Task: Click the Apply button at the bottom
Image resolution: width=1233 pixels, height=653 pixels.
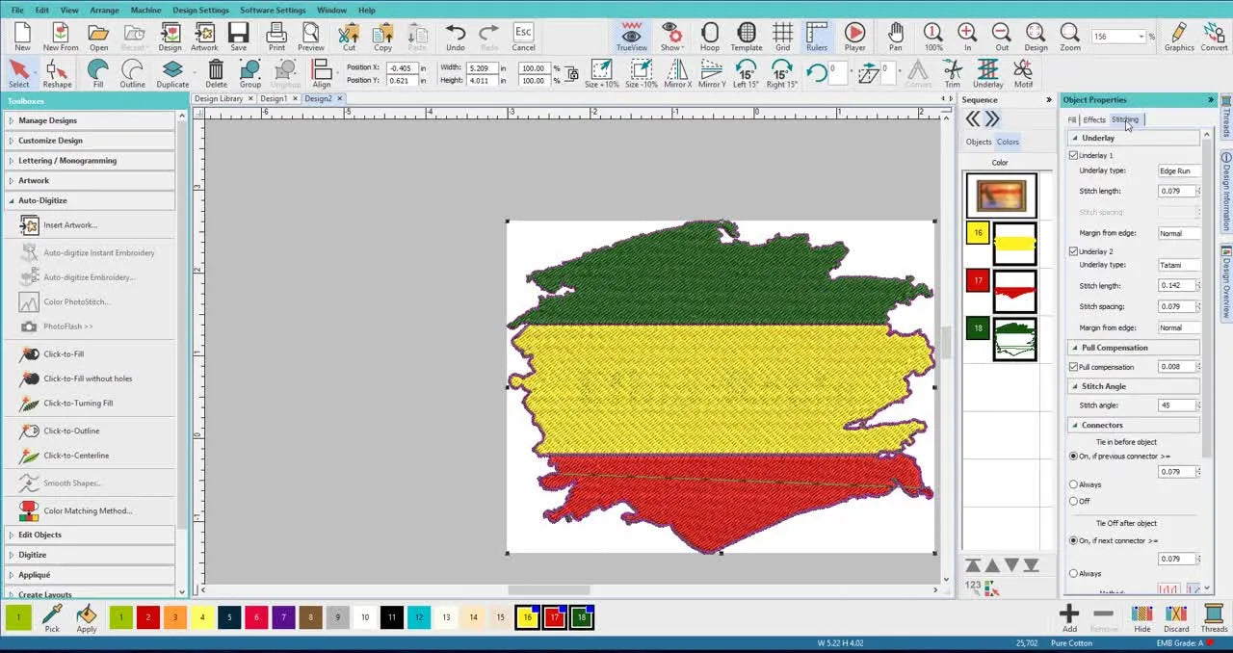Action: 86,618
